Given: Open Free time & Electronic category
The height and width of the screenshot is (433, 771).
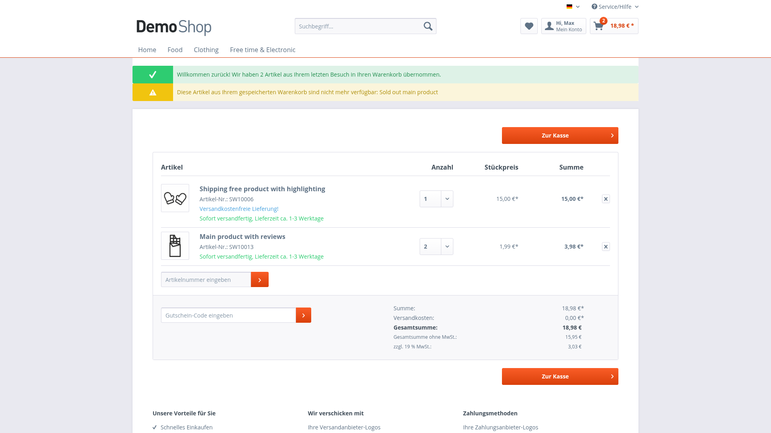Looking at the screenshot, I should [x=263, y=50].
